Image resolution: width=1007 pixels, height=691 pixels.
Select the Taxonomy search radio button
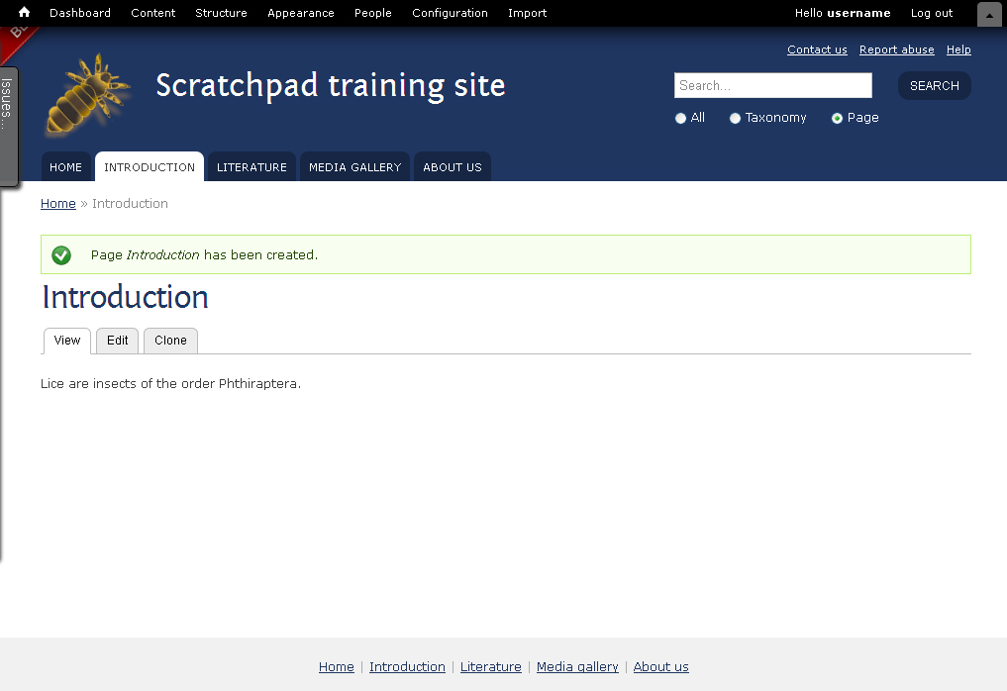click(x=736, y=118)
